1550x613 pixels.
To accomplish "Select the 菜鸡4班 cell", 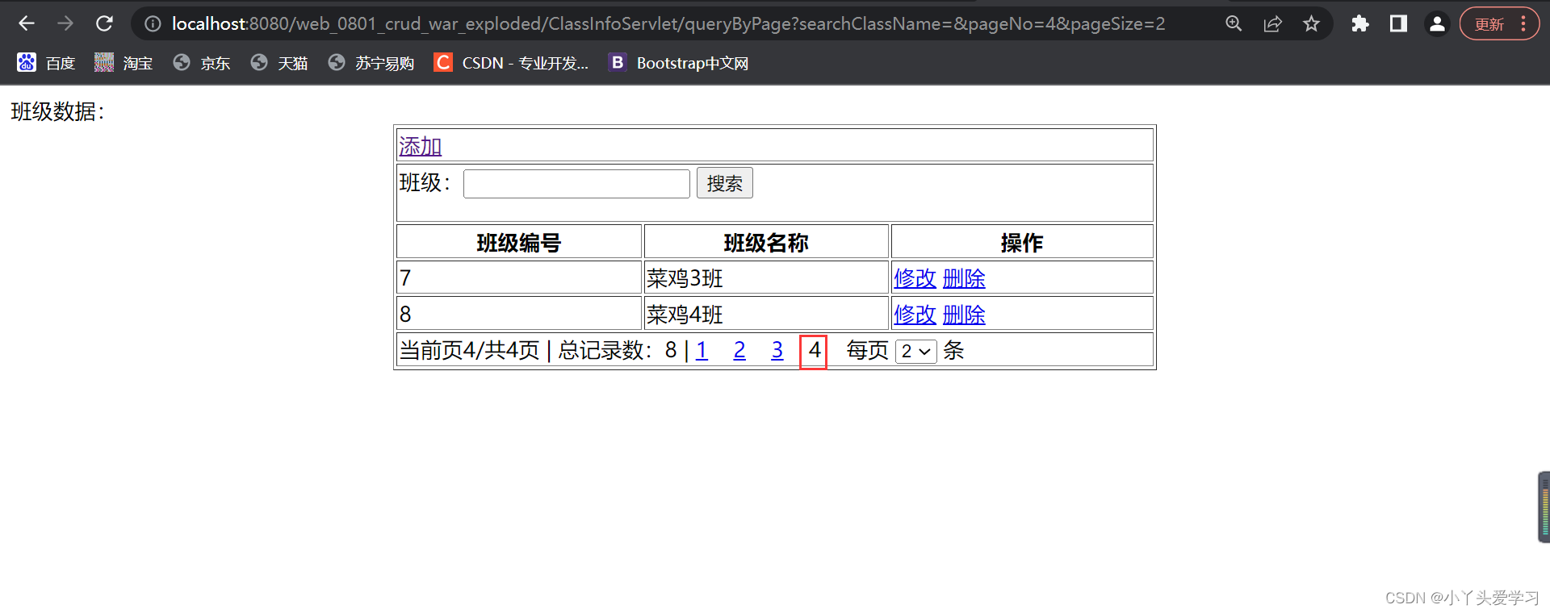I will tap(766, 313).
